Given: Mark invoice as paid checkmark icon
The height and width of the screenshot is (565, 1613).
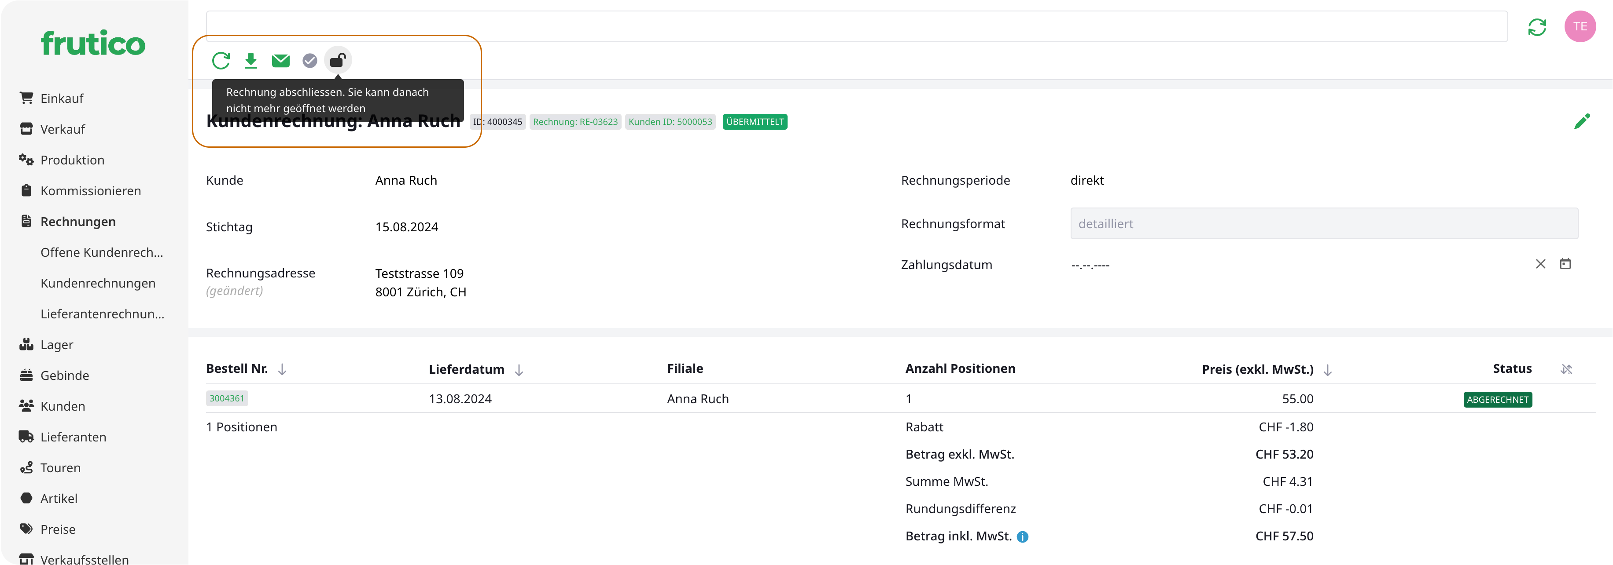Looking at the screenshot, I should 310,61.
